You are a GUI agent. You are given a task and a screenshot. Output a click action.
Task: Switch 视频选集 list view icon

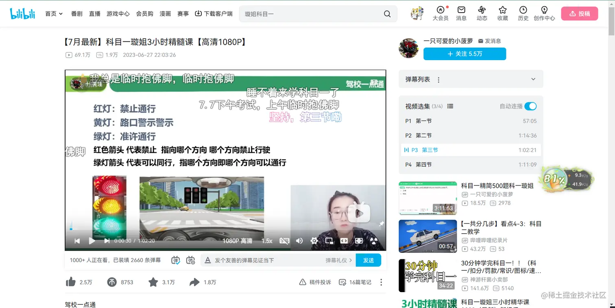[450, 106]
